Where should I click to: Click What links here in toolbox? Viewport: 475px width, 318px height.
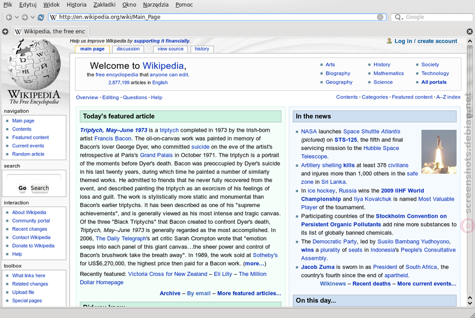(x=28, y=276)
